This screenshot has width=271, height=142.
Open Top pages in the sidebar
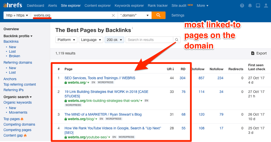tap(11, 119)
